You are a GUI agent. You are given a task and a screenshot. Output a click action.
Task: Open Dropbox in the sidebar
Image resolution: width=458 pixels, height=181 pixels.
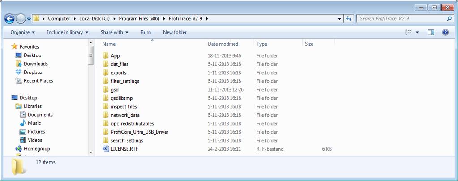pyautogui.click(x=33, y=72)
